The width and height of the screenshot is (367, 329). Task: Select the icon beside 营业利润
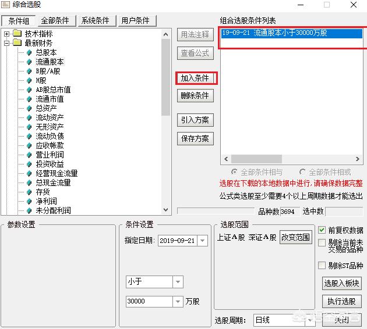[29, 155]
